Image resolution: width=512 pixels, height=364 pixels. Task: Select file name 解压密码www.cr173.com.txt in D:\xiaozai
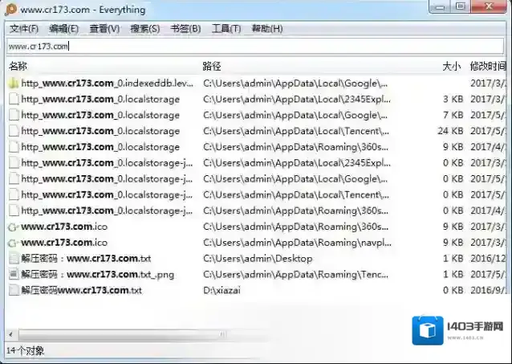(82, 290)
